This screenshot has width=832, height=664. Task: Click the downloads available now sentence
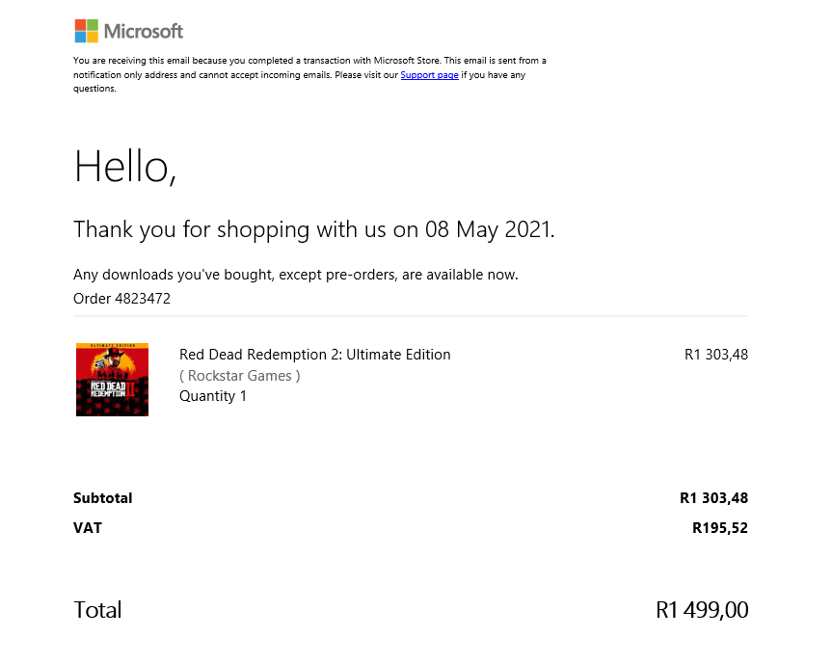pyautogui.click(x=295, y=275)
